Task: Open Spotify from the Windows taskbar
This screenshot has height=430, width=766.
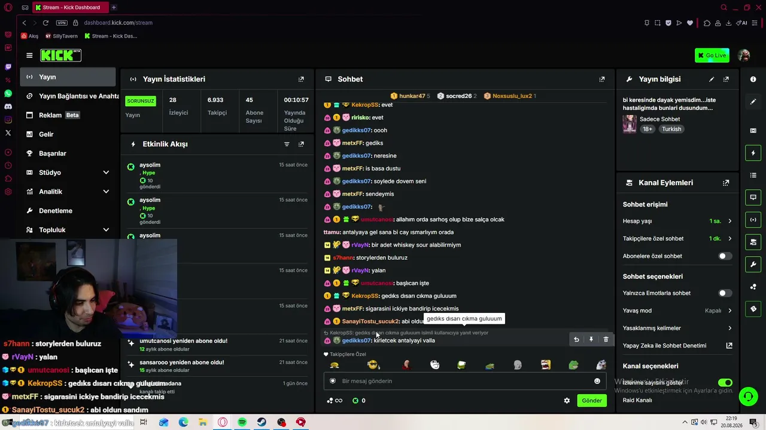Action: 242,422
